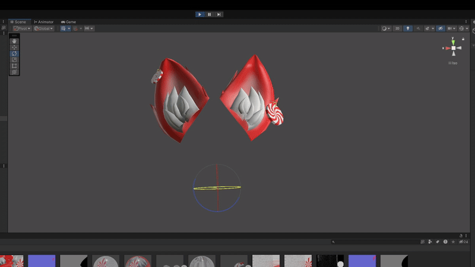Click the green Y axis on orientation gizmo
This screenshot has width=475, height=267.
(x=453, y=40)
